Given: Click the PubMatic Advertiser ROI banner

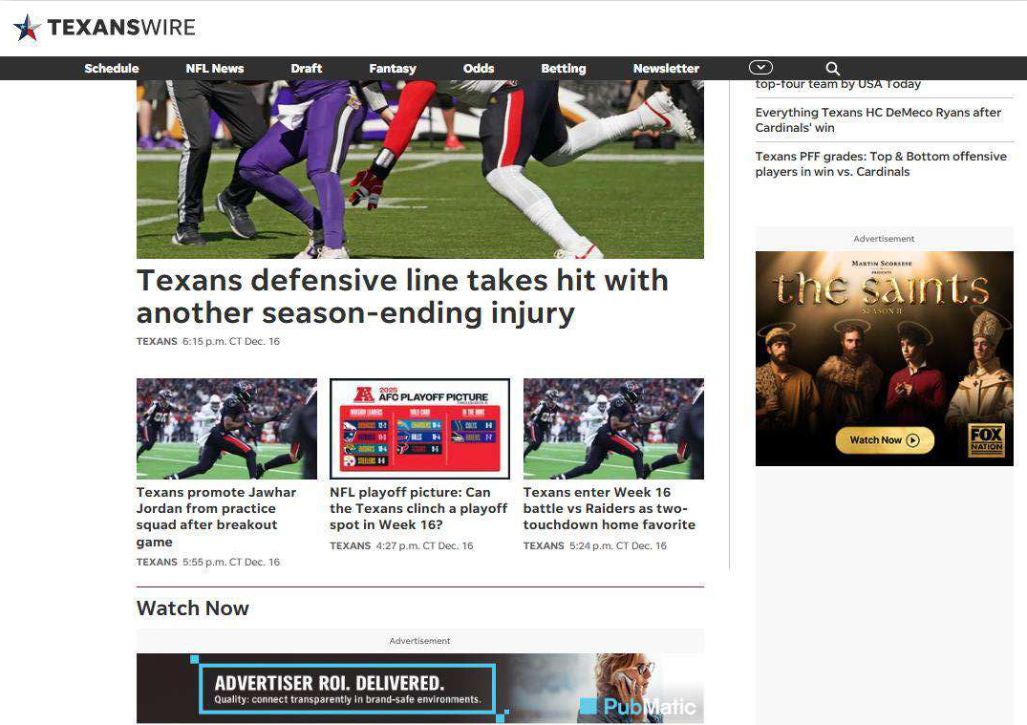Looking at the screenshot, I should [x=420, y=688].
